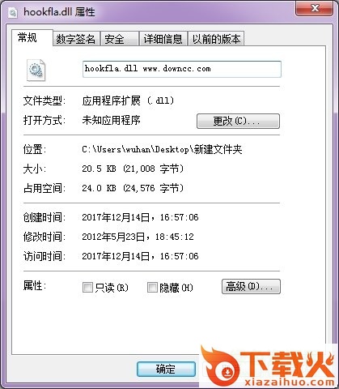Screen dimensions: 339x389
Task: Open 高级(D)... attribute settings
Action: pyautogui.click(x=251, y=287)
